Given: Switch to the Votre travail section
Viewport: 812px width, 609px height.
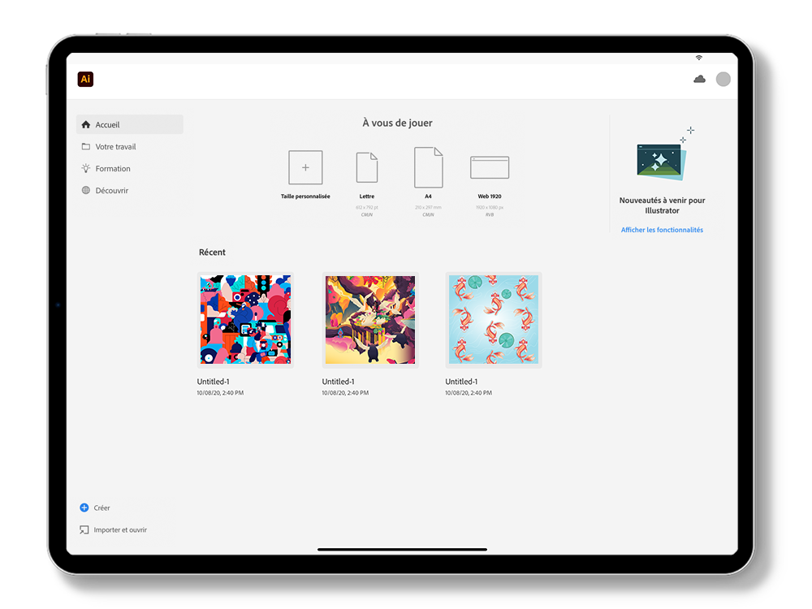Looking at the screenshot, I should click(x=117, y=146).
